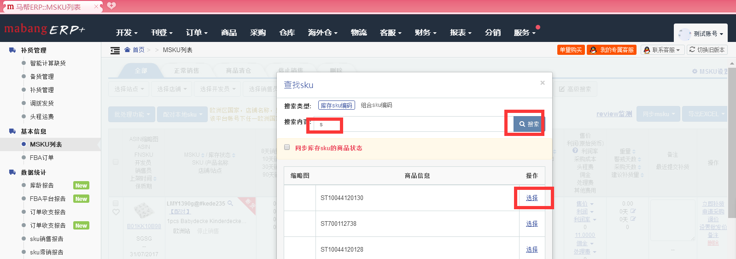Select 库存sku编码 search type
This screenshot has width=736, height=259.
click(337, 106)
